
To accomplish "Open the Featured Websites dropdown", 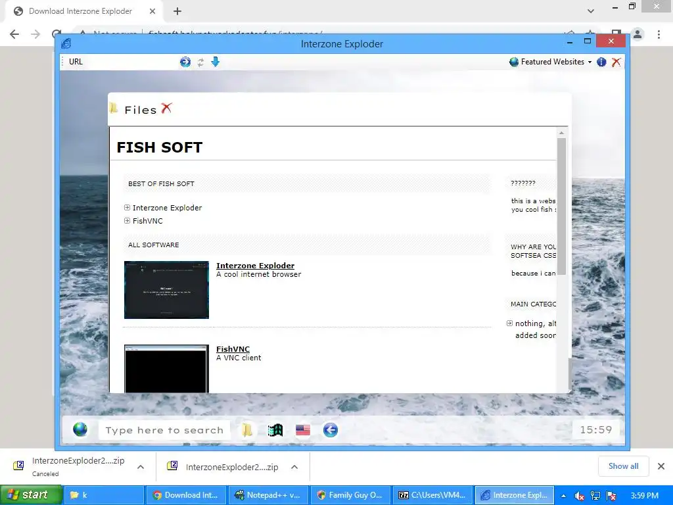I will (x=550, y=62).
